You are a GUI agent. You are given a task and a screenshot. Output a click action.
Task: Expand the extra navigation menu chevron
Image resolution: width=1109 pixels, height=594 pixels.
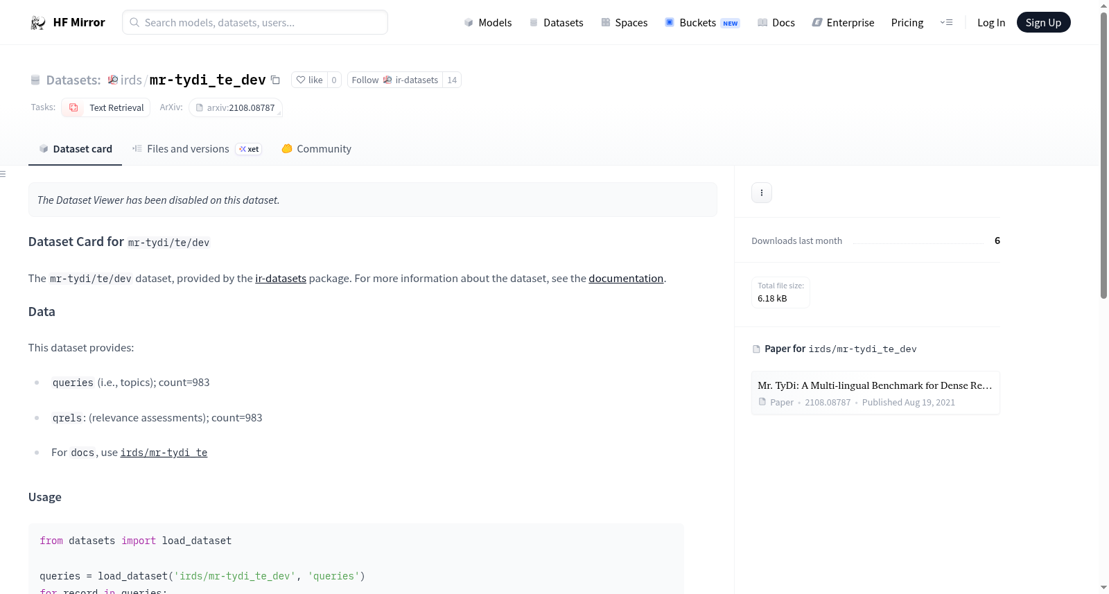click(946, 23)
